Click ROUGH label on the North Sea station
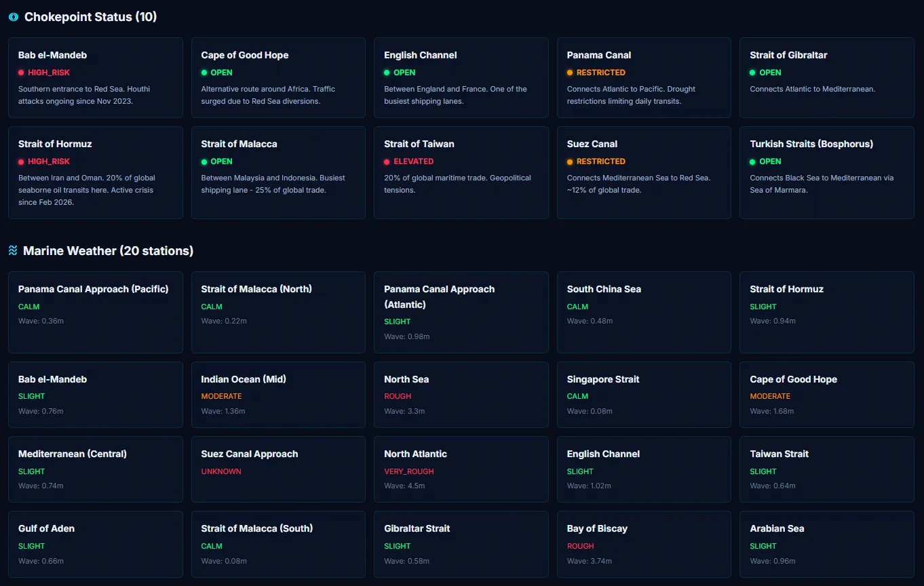 (398, 396)
